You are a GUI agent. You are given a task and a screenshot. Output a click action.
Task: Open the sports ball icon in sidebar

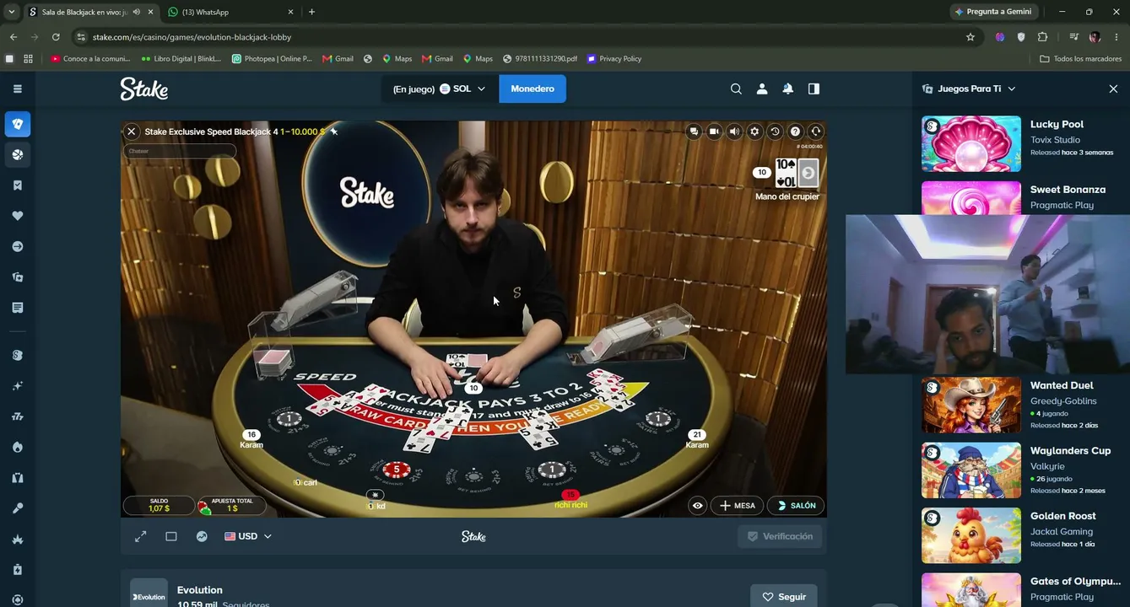pyautogui.click(x=18, y=155)
